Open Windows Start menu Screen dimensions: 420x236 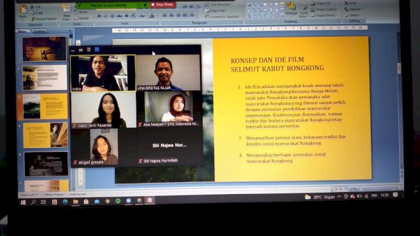[x=24, y=203]
